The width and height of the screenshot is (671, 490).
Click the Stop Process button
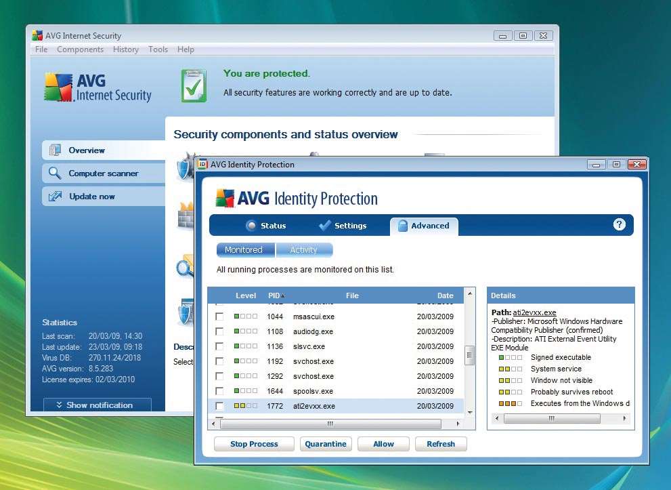click(x=253, y=443)
